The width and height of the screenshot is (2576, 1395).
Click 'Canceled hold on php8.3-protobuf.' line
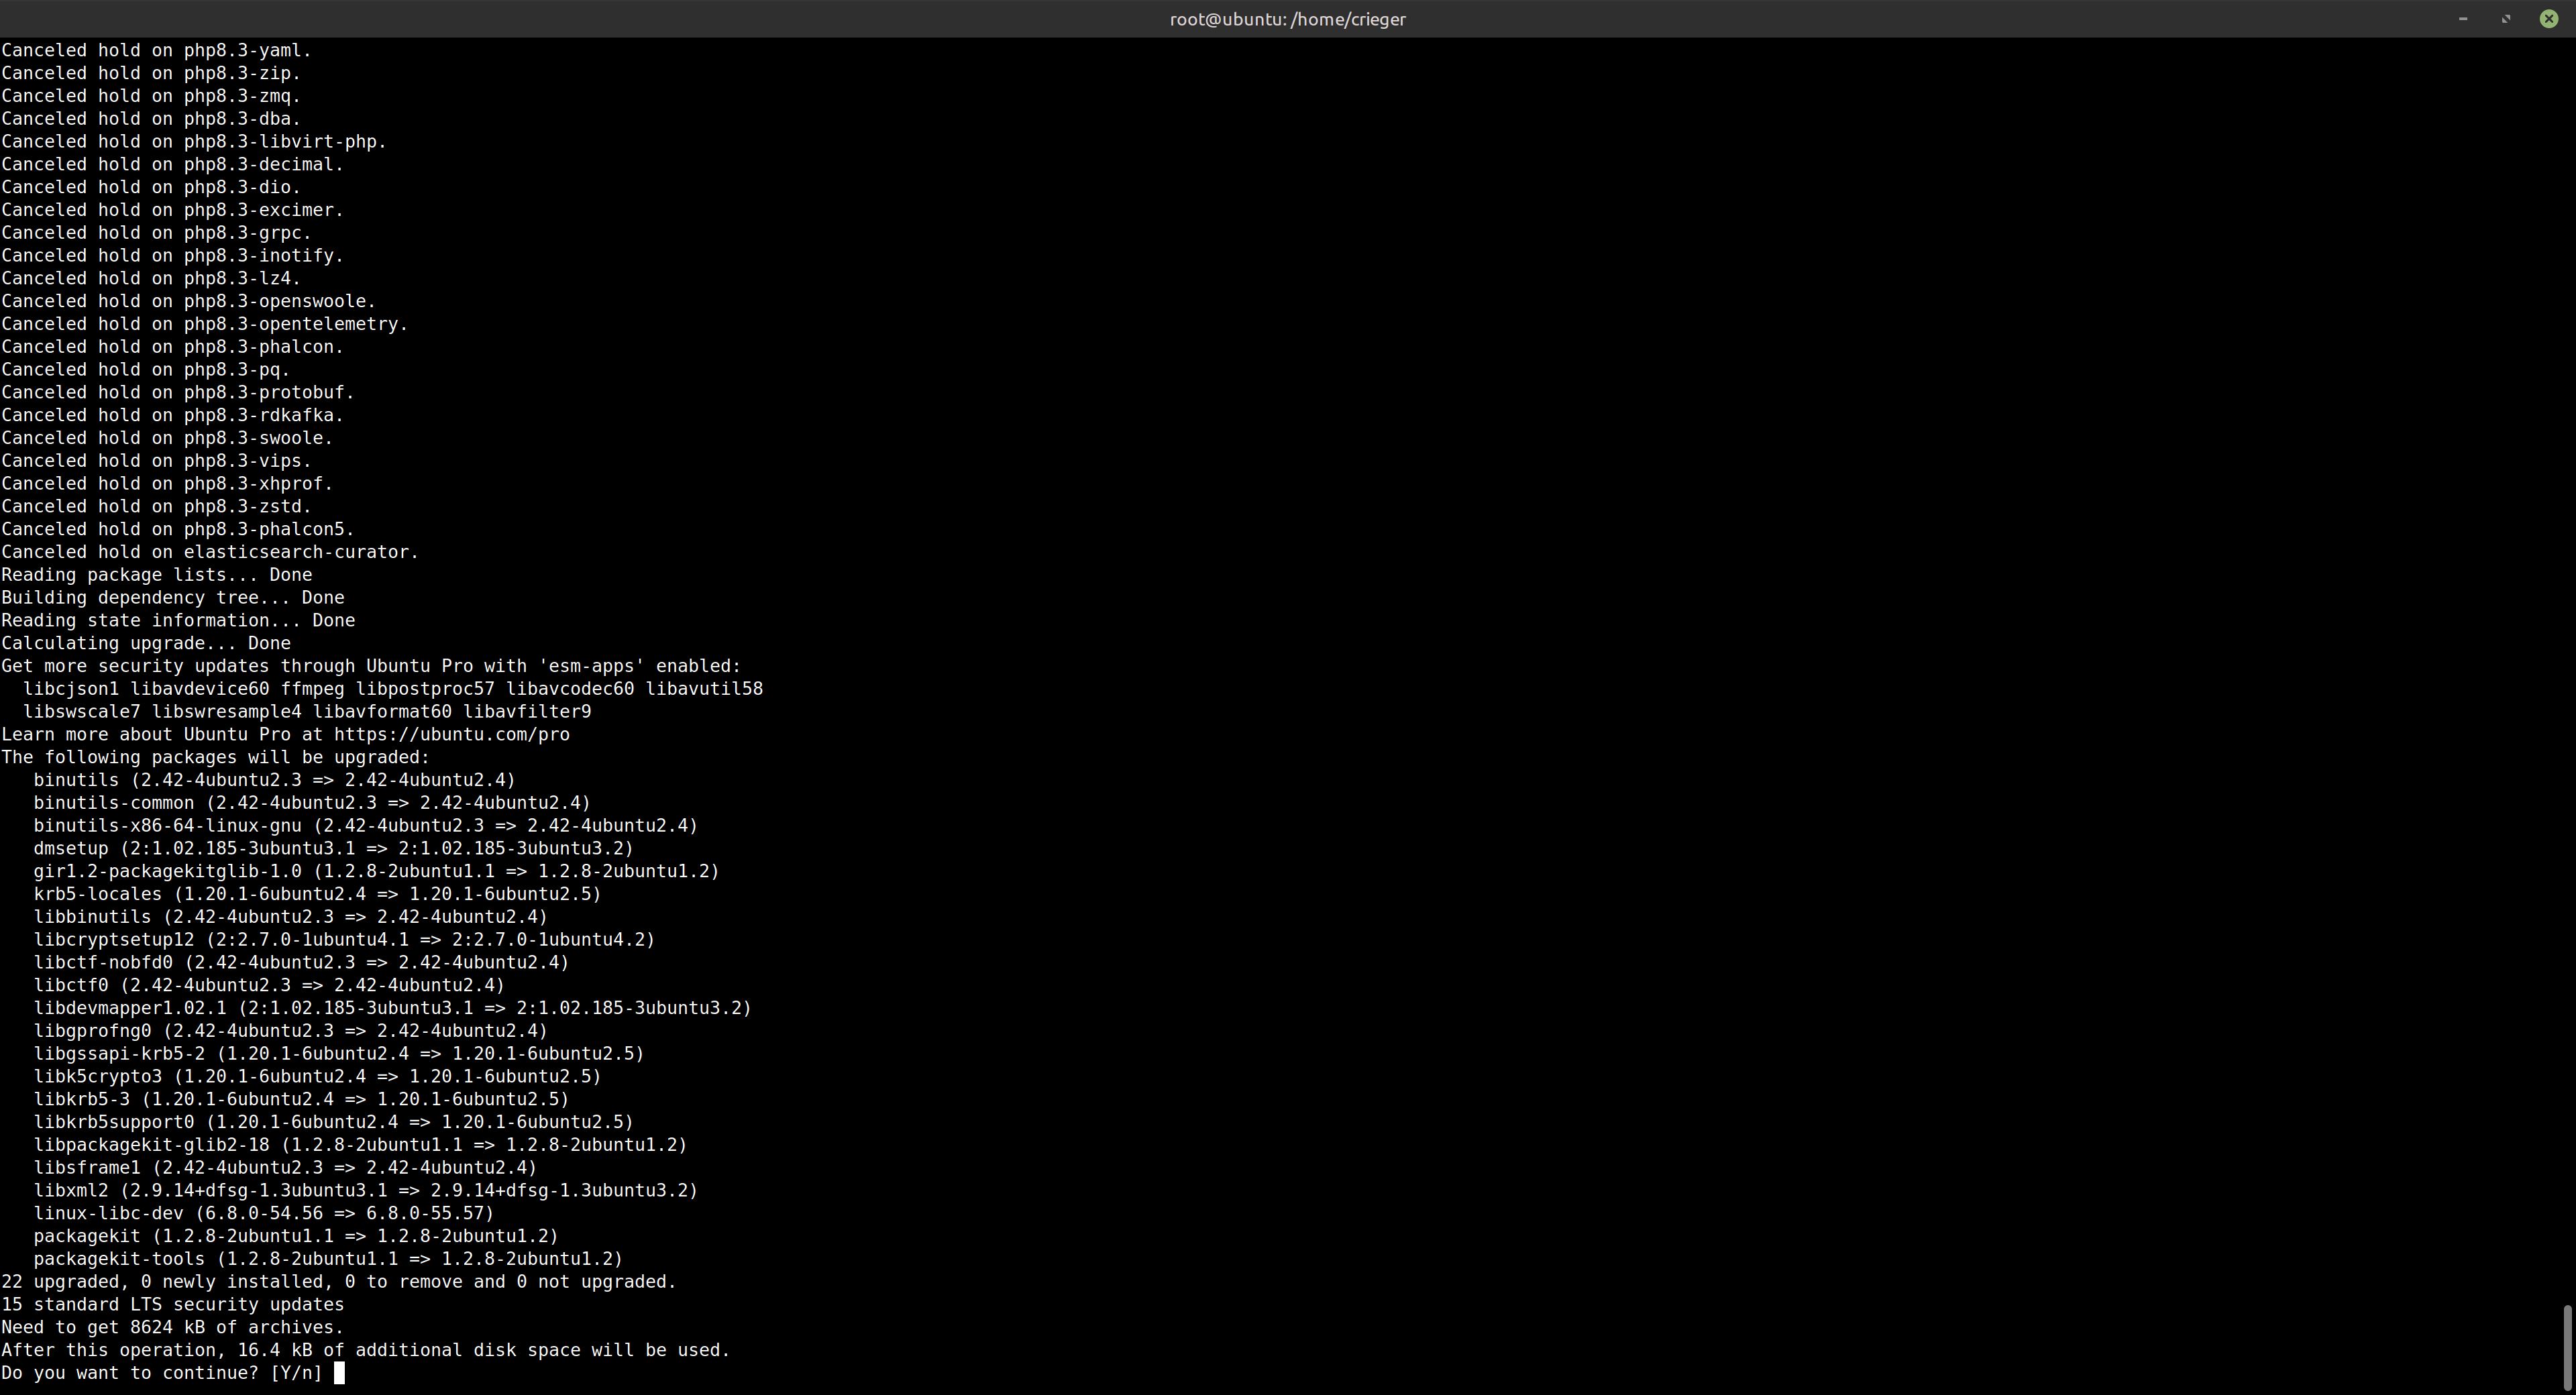(178, 392)
